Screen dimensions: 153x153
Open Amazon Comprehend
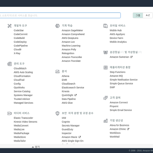coord(73,34)
